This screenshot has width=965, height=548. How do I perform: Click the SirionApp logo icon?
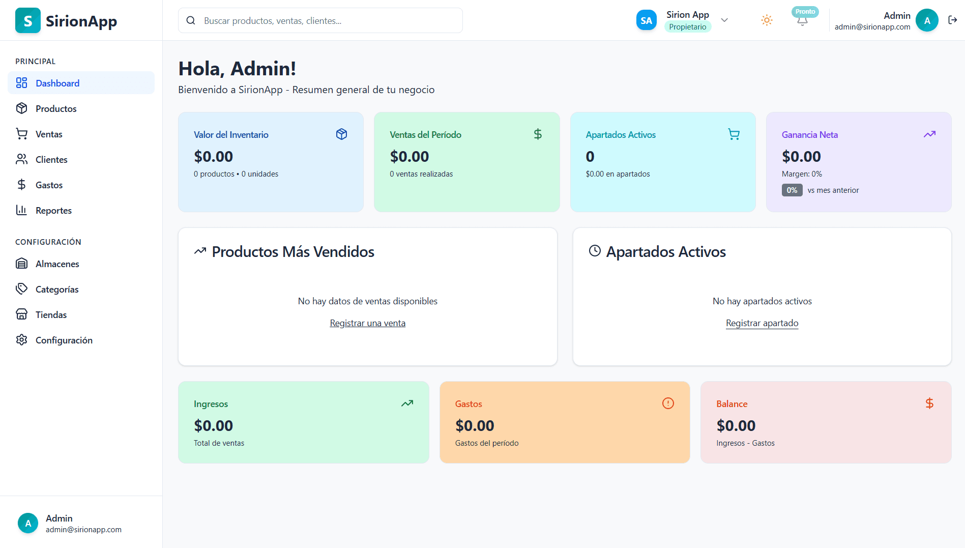[28, 20]
